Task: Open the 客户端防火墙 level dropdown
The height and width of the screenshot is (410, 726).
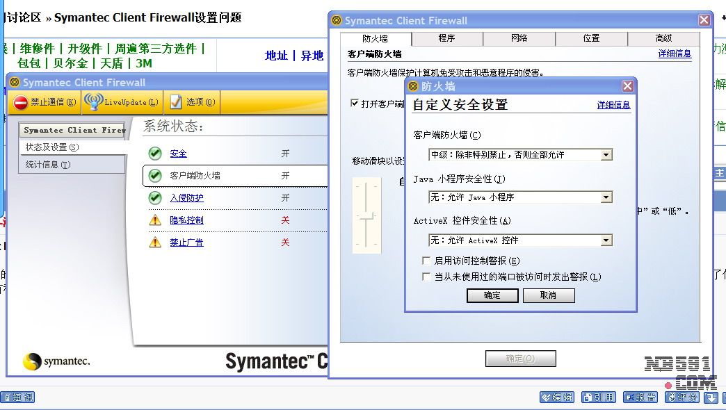Action: coord(606,155)
